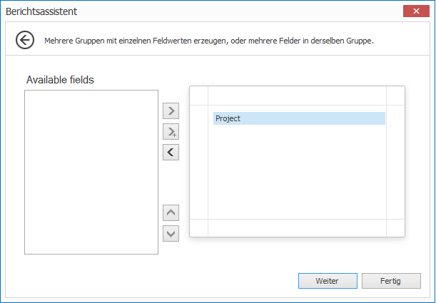The image size is (436, 303).
Task: Move selected field down
Action: [x=171, y=233]
